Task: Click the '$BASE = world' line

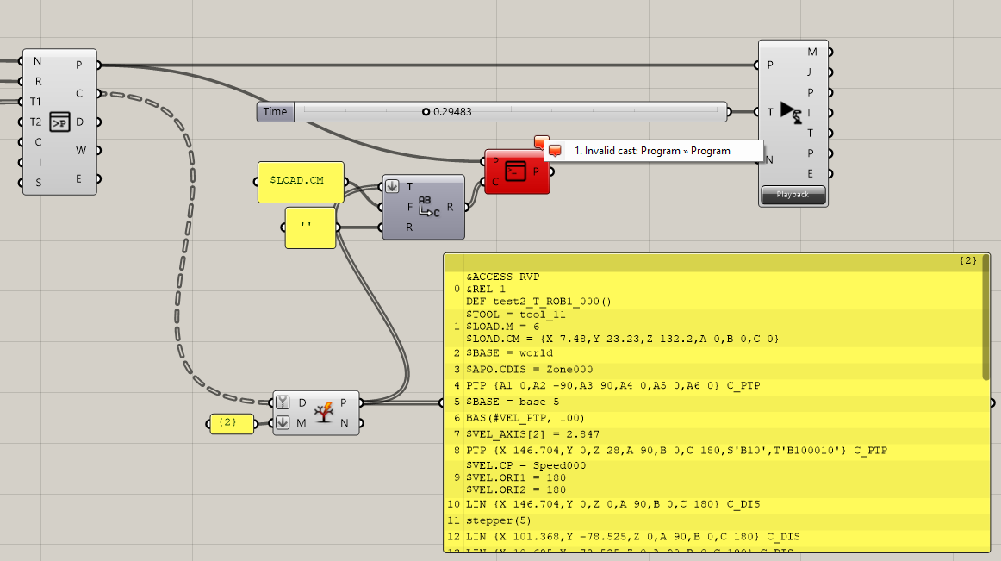Action: [x=509, y=353]
